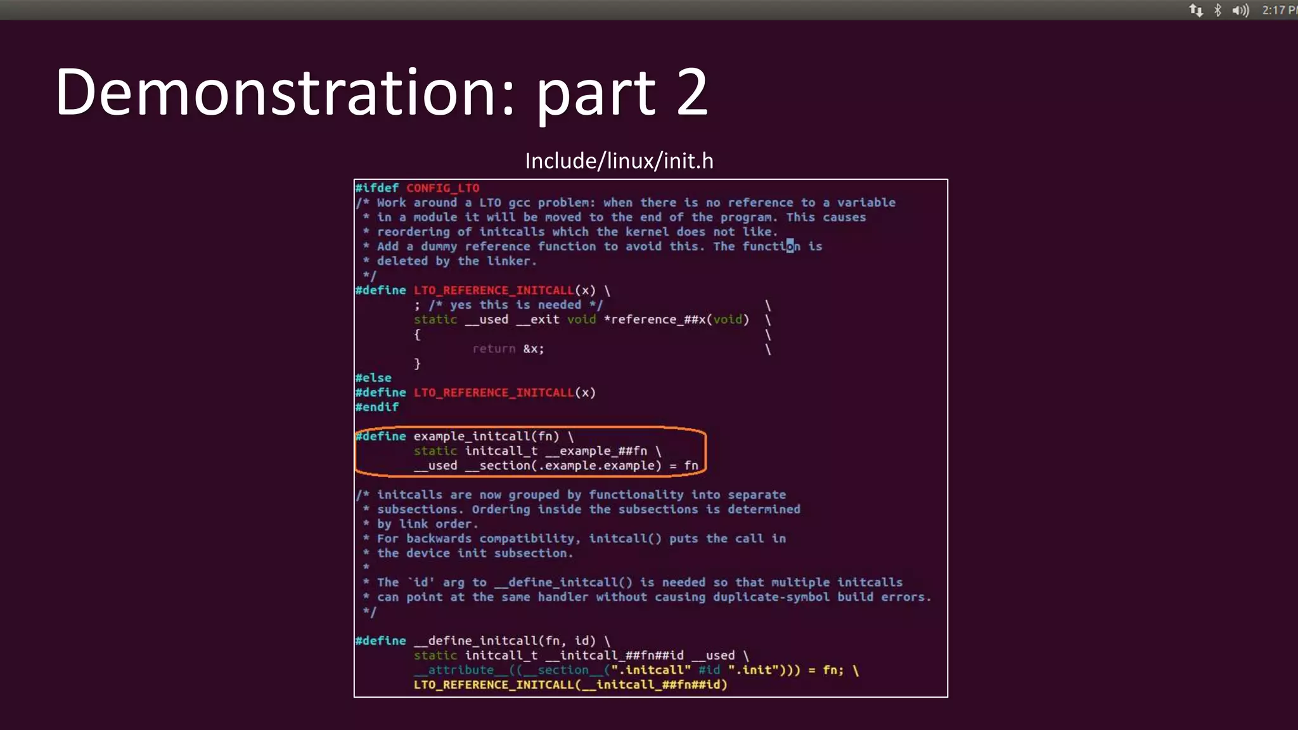The width and height of the screenshot is (1298, 730).
Task: Click the '__attribute__((__section__' line
Action: point(636,670)
